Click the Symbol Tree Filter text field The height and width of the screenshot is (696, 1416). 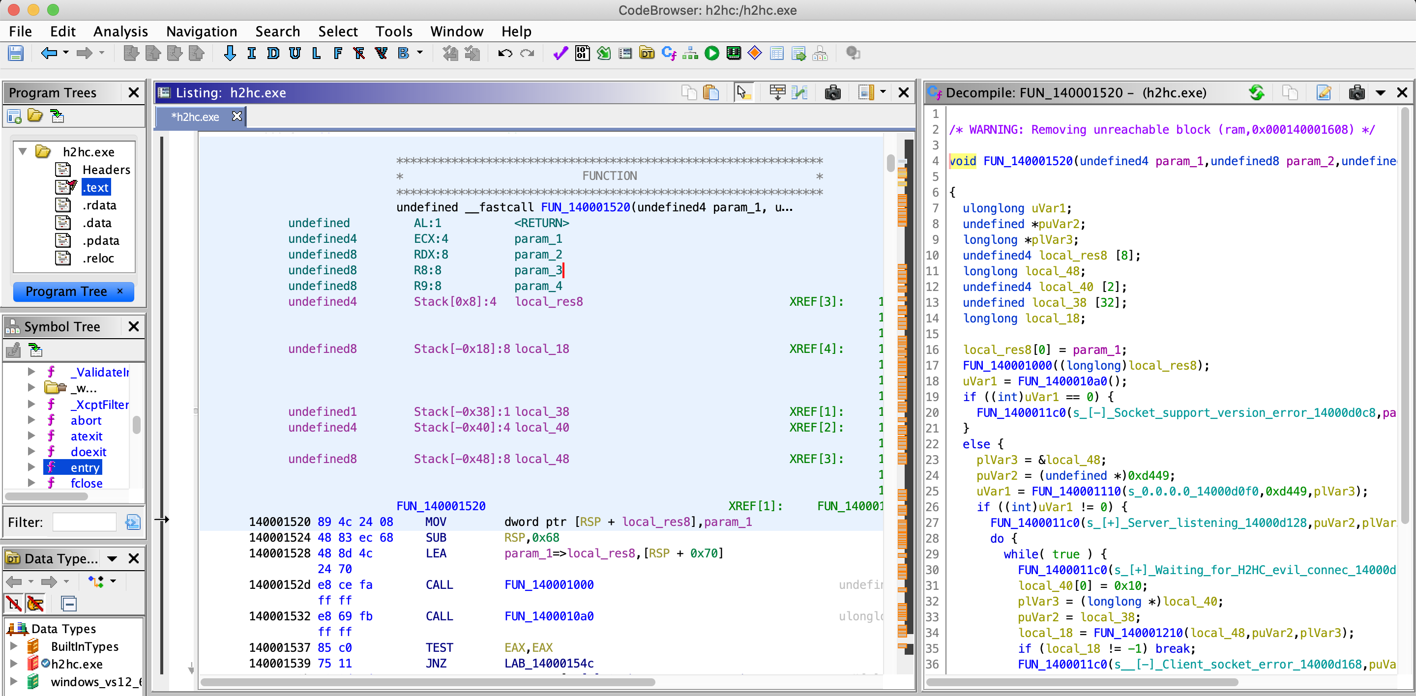(84, 522)
